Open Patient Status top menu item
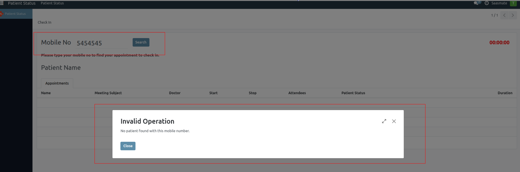 coord(52,3)
